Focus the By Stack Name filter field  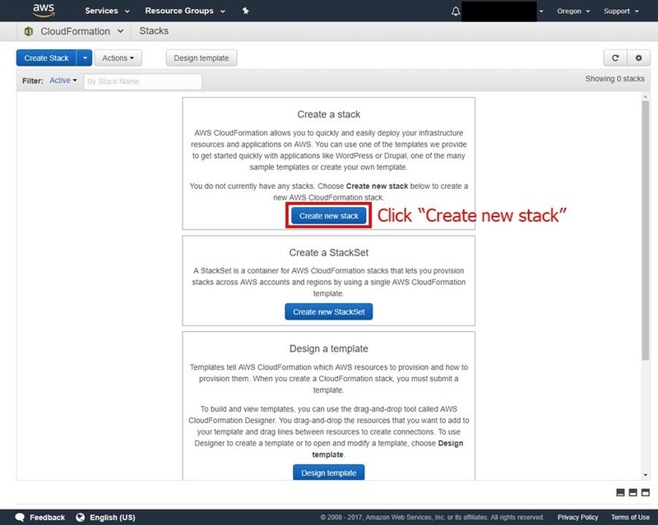[142, 81]
